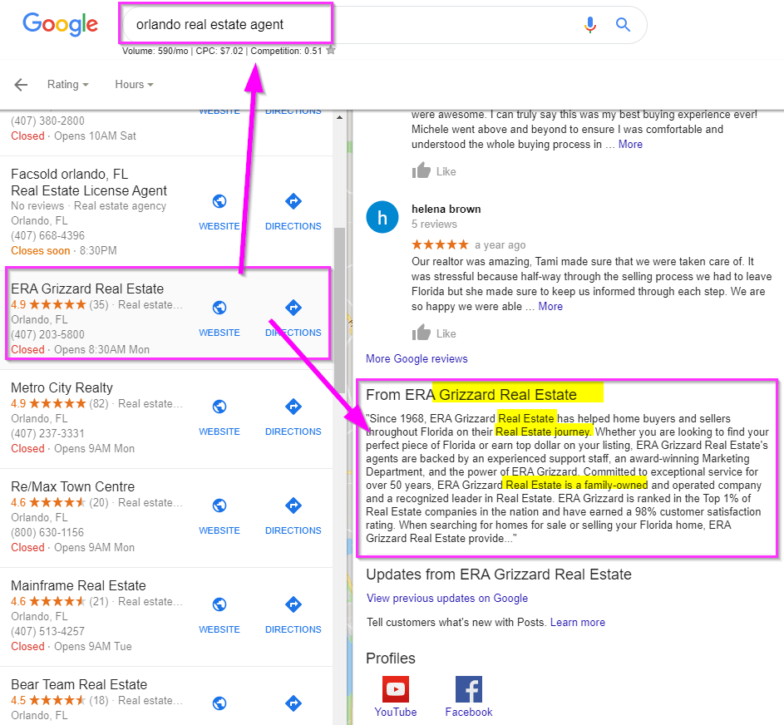This screenshot has width=784, height=725.
Task: Click helena brown's 5 reviews count
Action: tap(434, 224)
